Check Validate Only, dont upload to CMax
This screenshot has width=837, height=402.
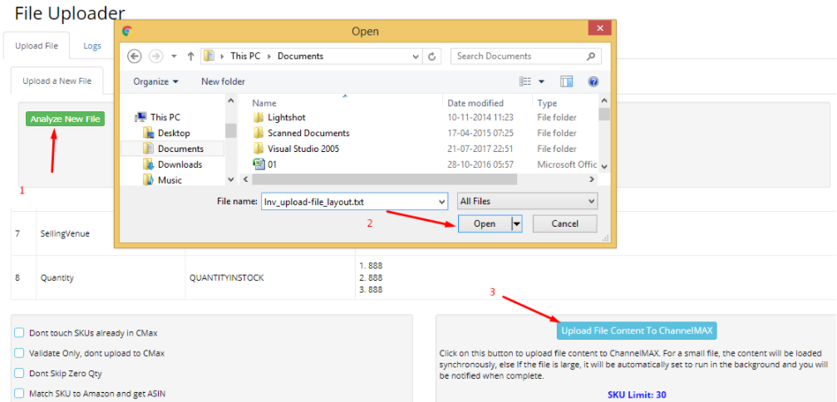tap(19, 353)
